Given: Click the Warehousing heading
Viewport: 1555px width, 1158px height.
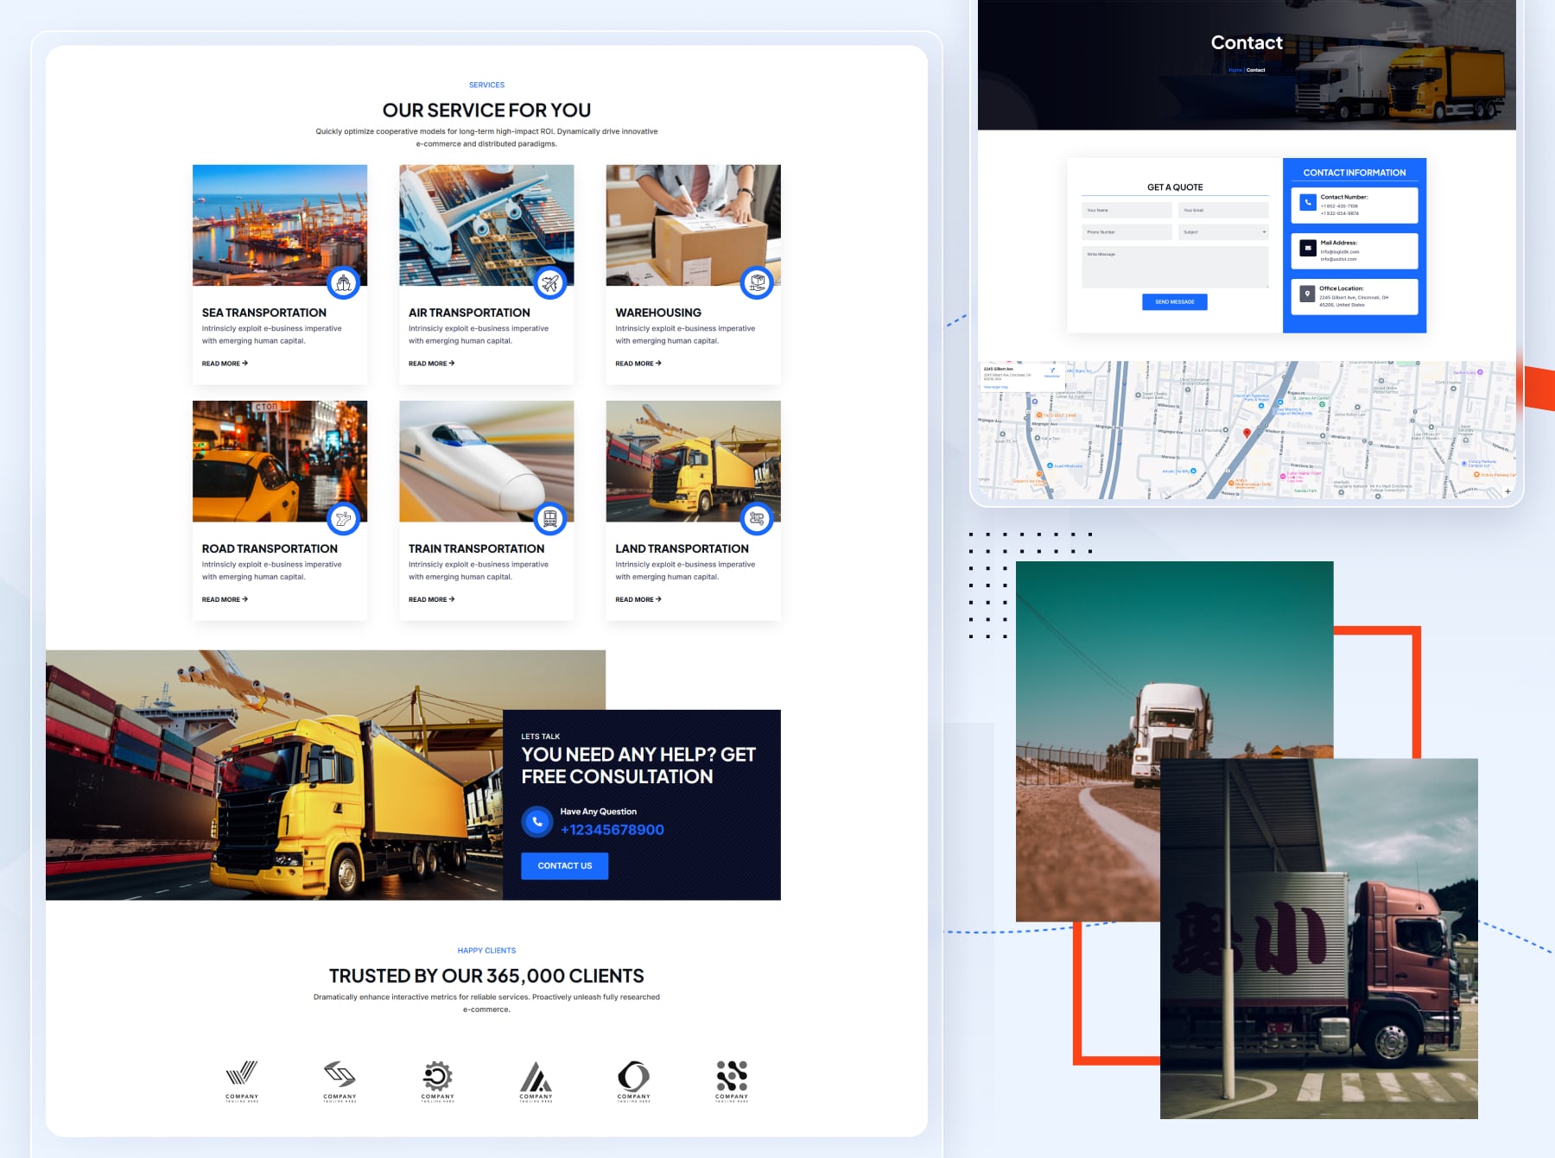Looking at the screenshot, I should [658, 313].
